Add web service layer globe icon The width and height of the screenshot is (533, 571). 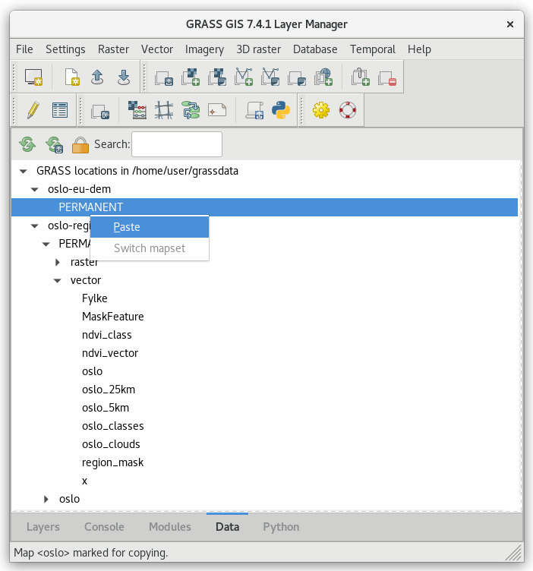click(323, 77)
